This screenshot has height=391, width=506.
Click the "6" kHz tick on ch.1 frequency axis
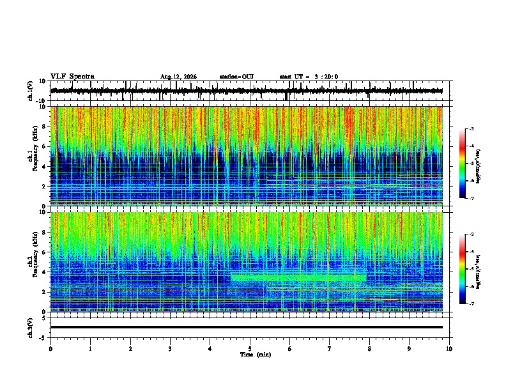(45, 146)
